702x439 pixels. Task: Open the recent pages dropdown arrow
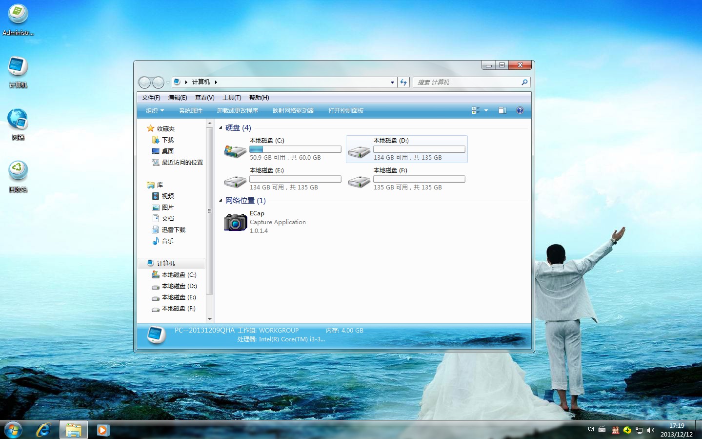pos(168,83)
